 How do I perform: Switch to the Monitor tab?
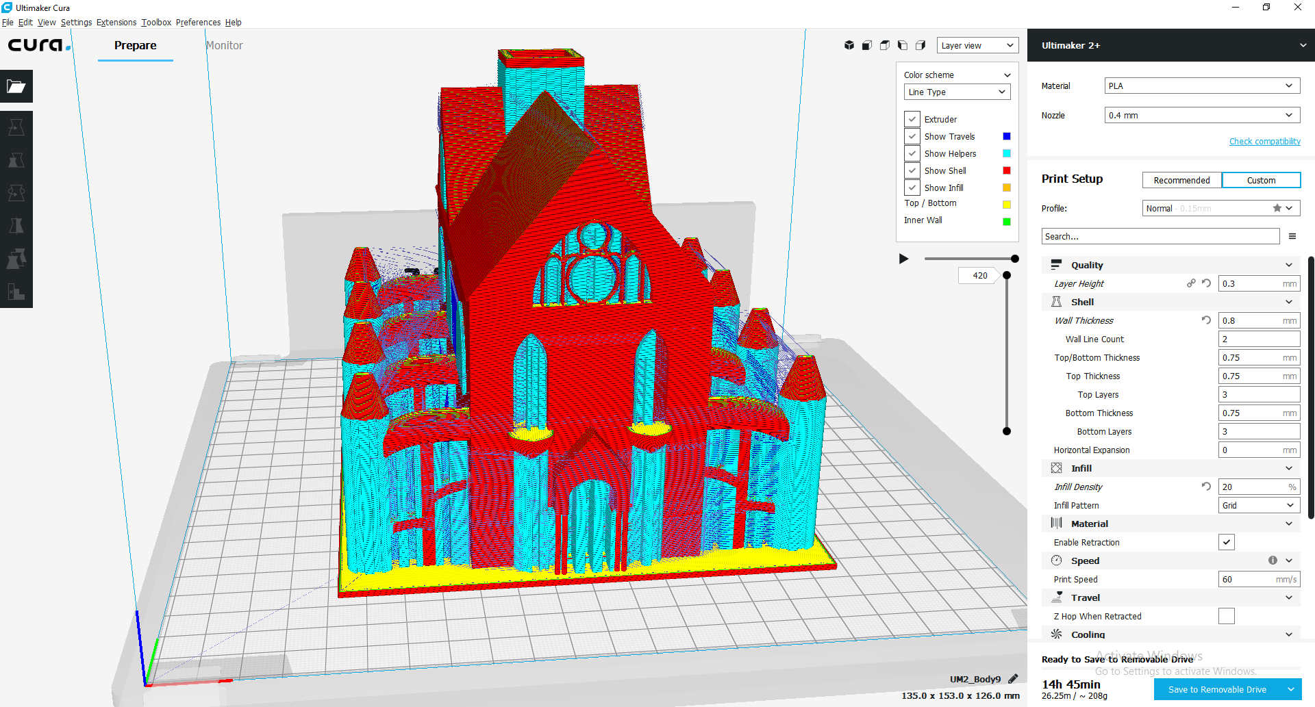coord(224,46)
